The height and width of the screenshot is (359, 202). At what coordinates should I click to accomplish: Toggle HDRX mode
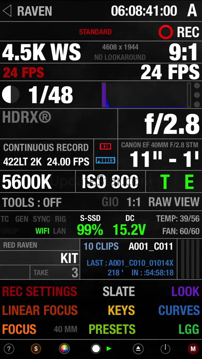pyautogui.click(x=27, y=117)
